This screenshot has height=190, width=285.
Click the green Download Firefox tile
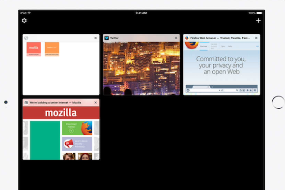(x=77, y=128)
